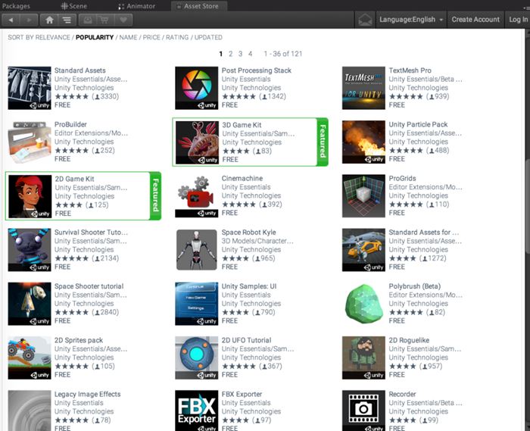
Task: Open the shopping cart icon
Action: 106,20
